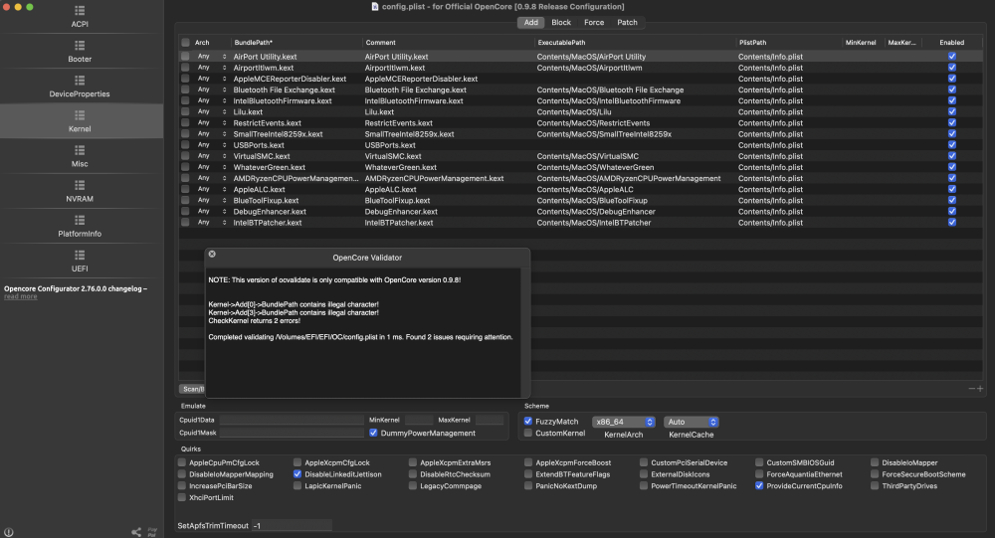
Task: Select the Kernel section in sidebar
Action: pos(80,121)
